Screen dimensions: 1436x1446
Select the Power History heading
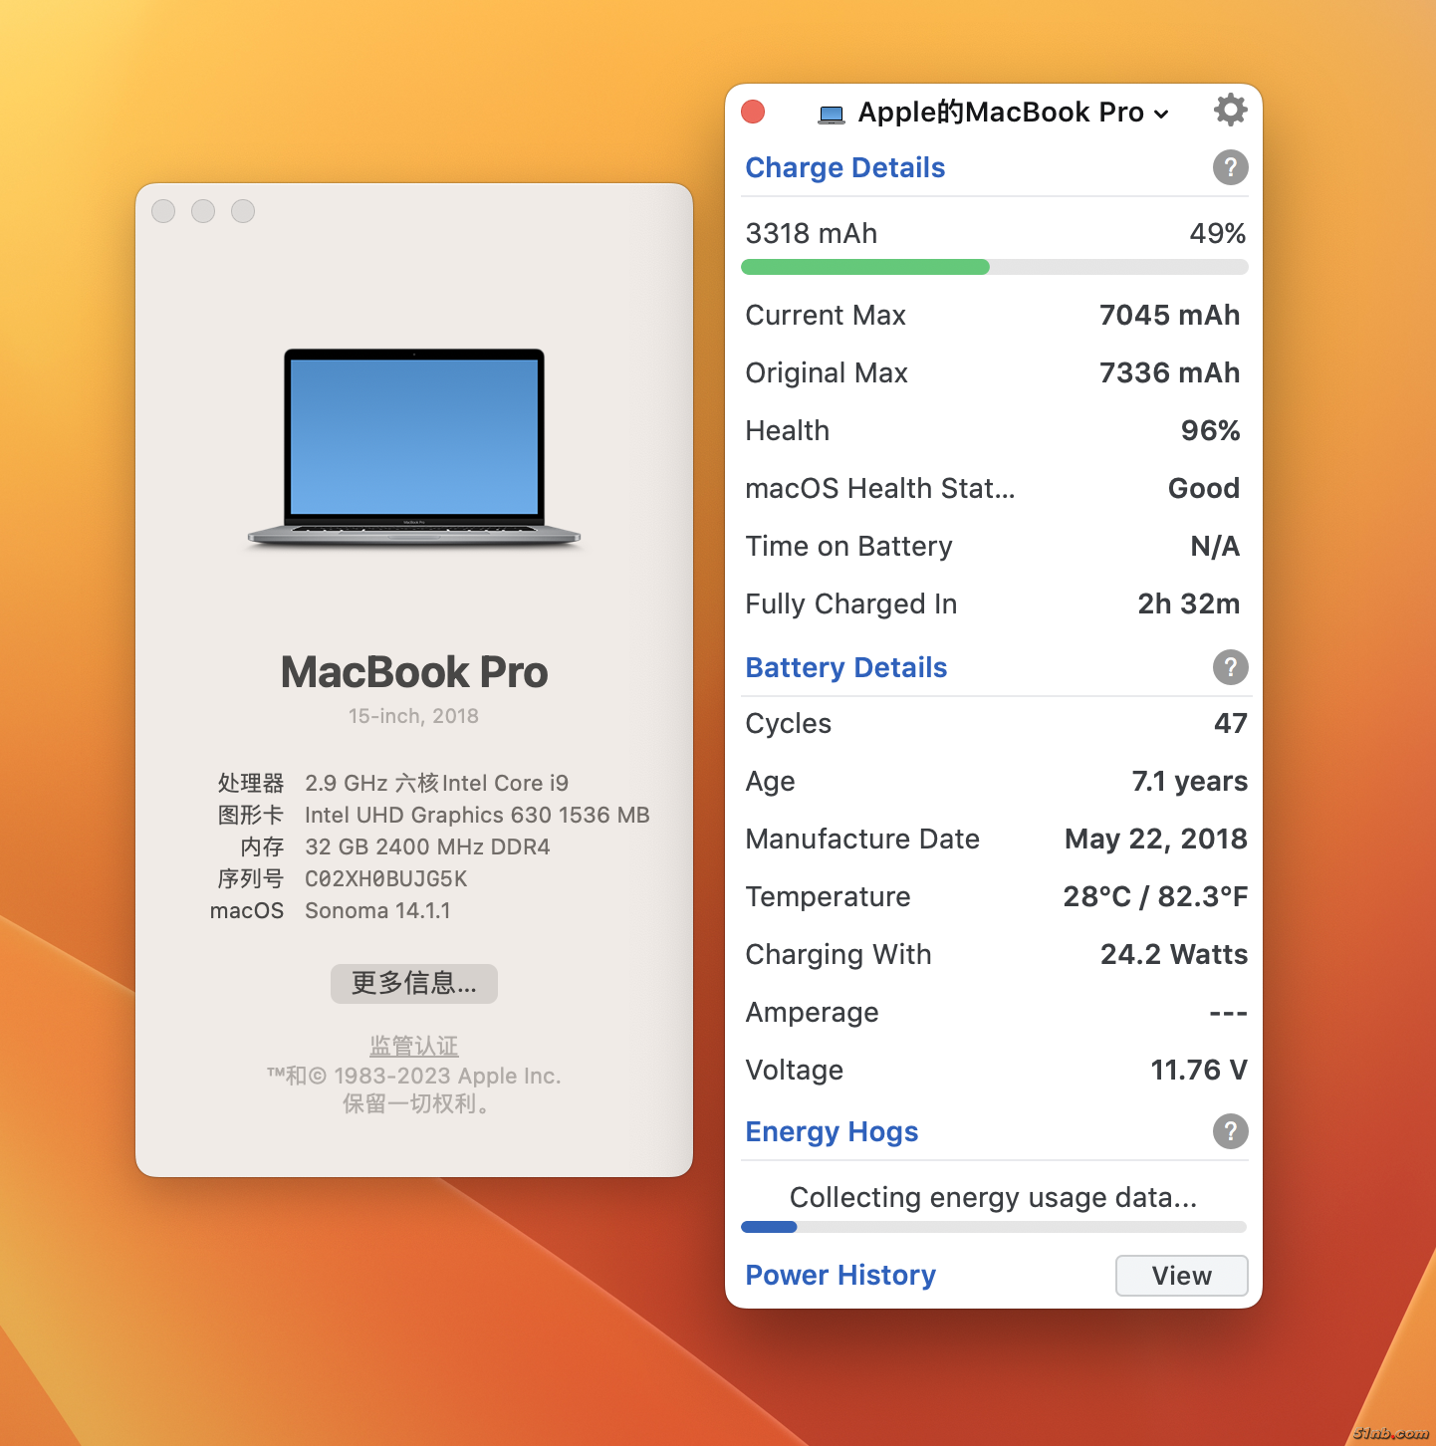(841, 1275)
